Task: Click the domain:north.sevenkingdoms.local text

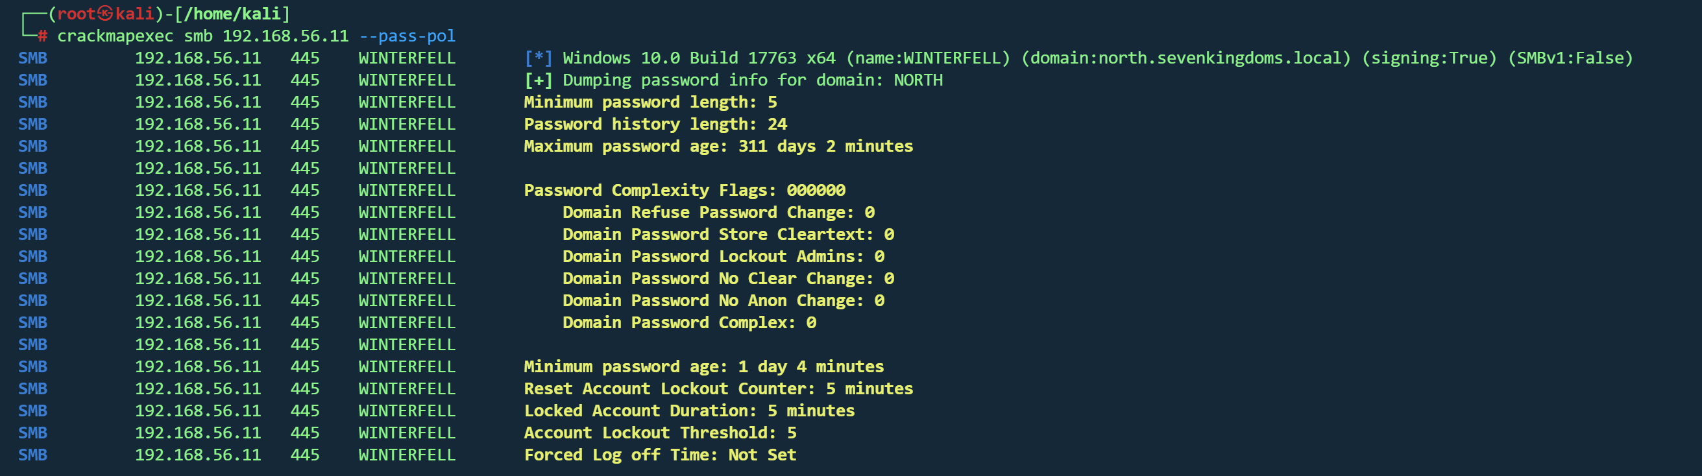Action: pos(1186,58)
